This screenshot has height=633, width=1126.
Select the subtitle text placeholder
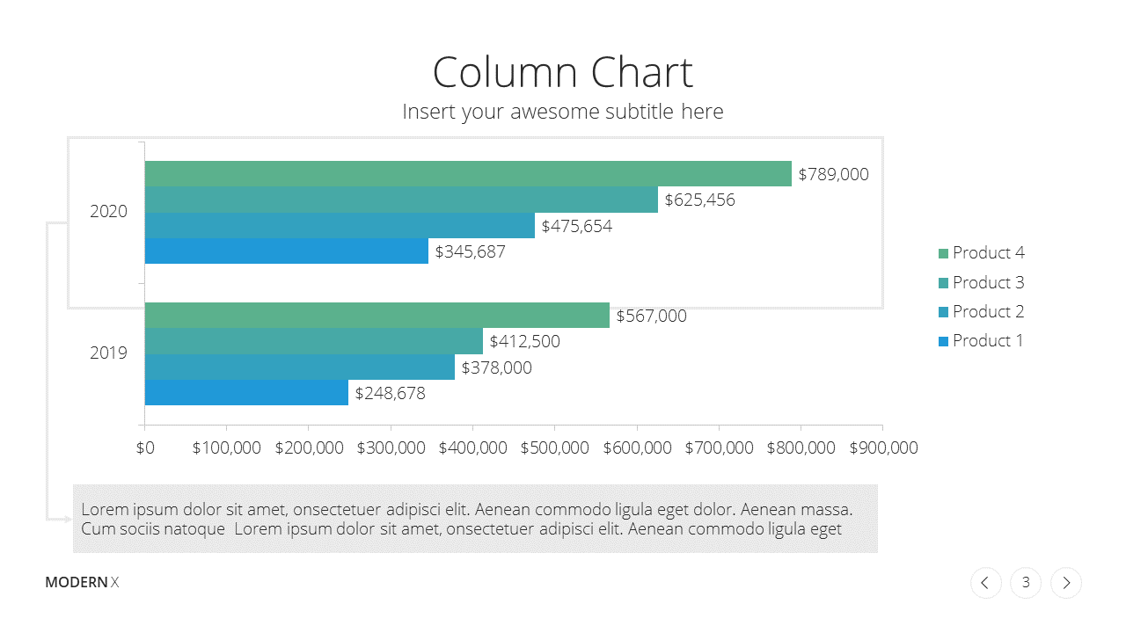click(563, 112)
